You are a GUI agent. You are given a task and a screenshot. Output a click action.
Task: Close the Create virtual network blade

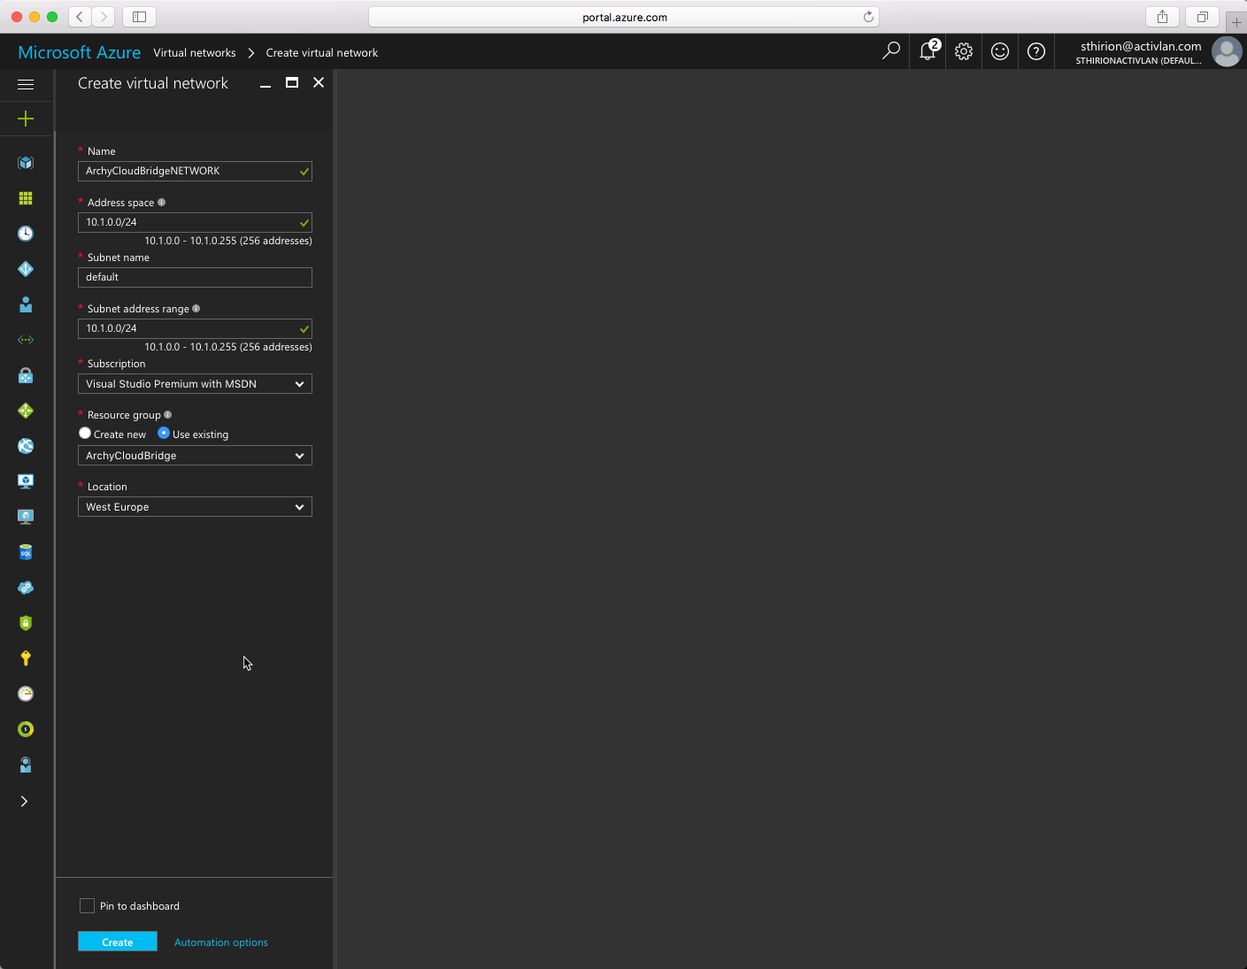(319, 82)
